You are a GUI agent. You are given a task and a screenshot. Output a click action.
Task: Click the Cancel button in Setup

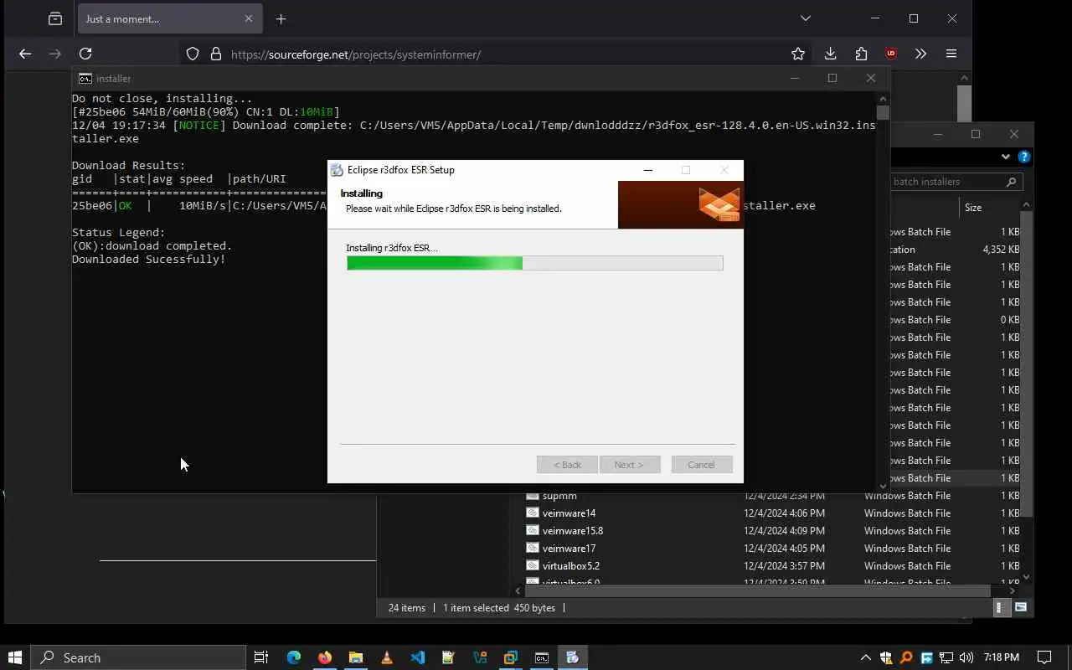[x=702, y=465]
